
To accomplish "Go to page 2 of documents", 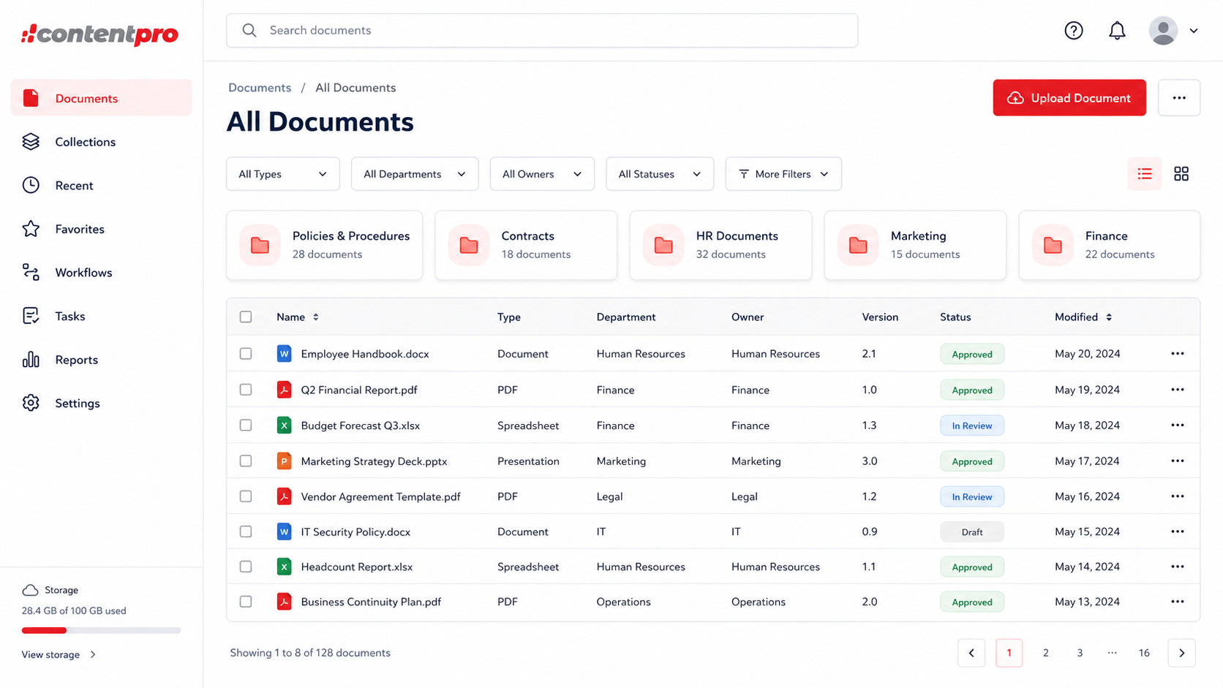I will pyautogui.click(x=1046, y=653).
